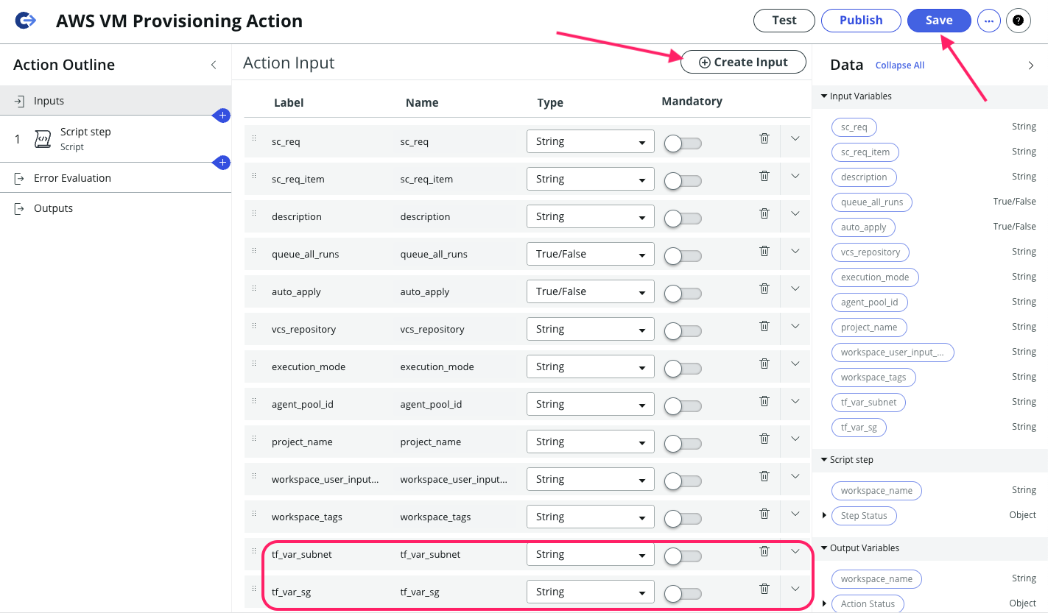Switch to Outputs in the Action Outline

tap(52, 208)
